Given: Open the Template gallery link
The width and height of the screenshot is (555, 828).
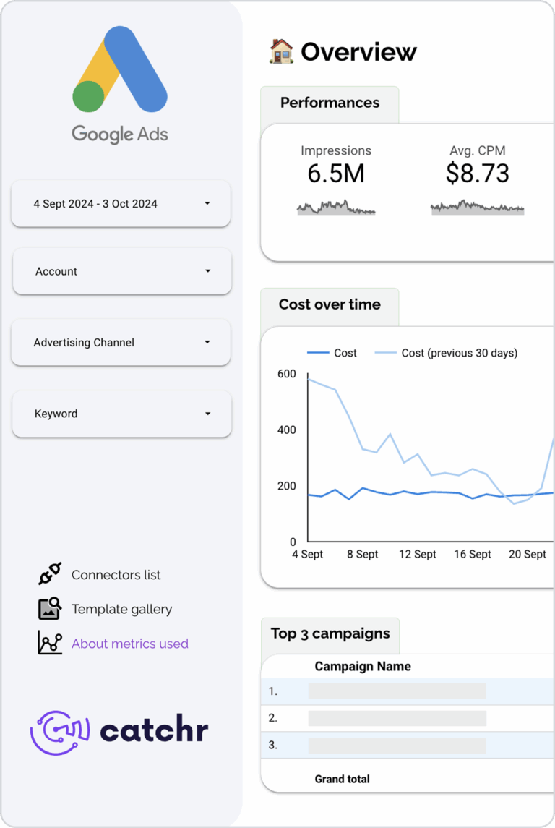Looking at the screenshot, I should pos(121,609).
